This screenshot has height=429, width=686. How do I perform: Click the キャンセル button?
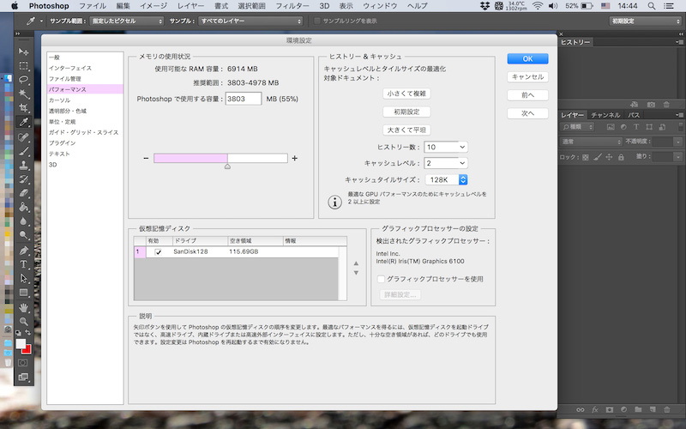click(x=527, y=77)
